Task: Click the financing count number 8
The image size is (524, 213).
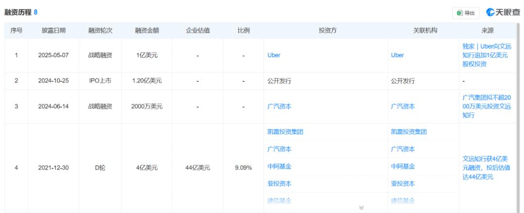Action: 36,13
